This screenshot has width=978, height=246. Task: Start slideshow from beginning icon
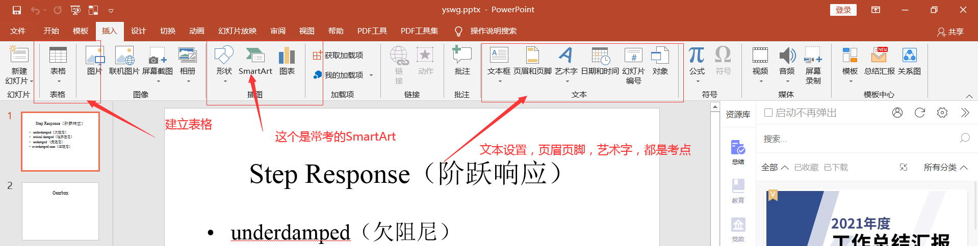75,10
